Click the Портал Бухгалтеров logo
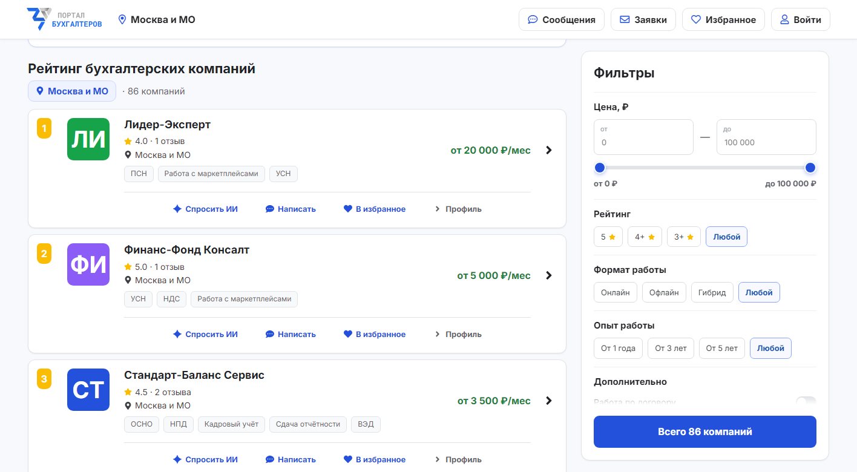The width and height of the screenshot is (857, 472). [65, 19]
